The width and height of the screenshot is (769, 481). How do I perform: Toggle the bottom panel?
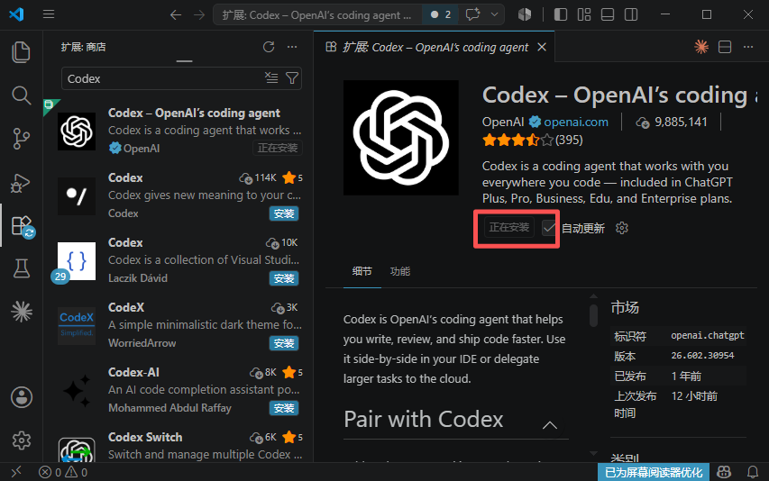click(607, 14)
